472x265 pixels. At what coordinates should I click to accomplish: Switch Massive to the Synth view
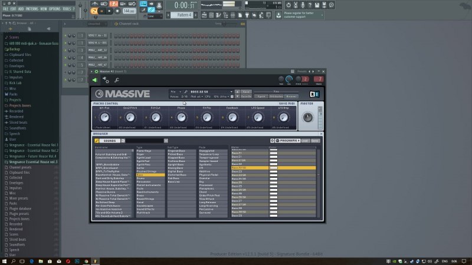(261, 97)
